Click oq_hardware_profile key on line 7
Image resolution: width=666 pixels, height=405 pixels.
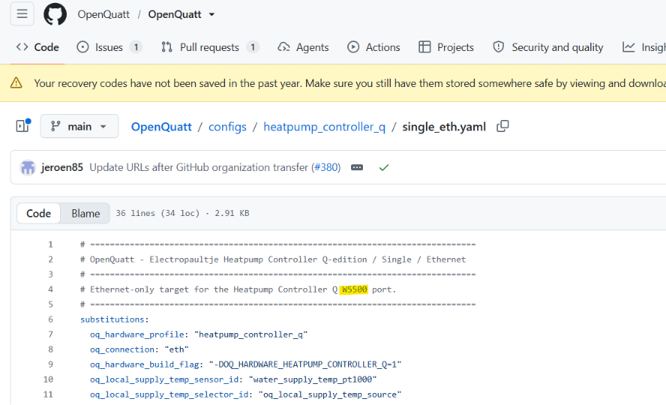click(x=137, y=334)
